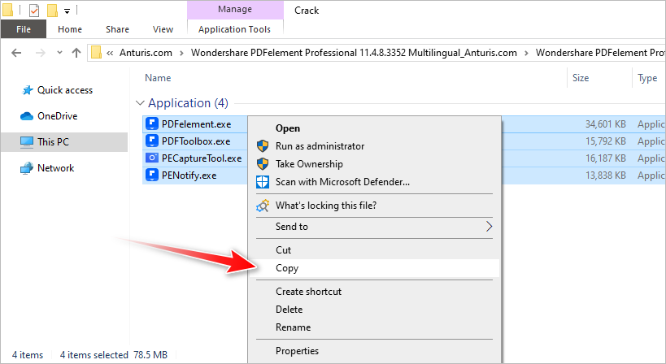Click the PECaptureTool.exe file icon

tap(152, 158)
